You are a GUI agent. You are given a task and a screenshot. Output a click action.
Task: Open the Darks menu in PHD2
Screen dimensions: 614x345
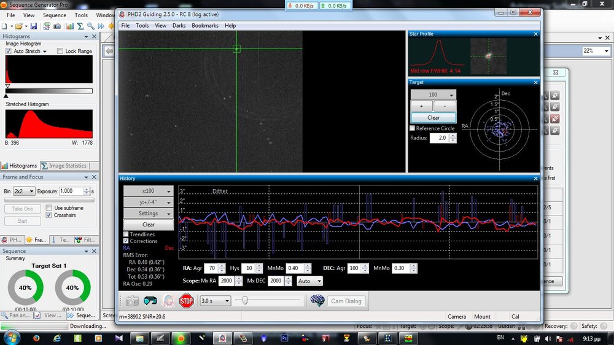coord(179,26)
